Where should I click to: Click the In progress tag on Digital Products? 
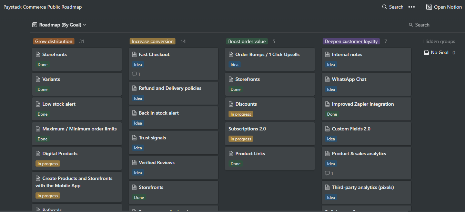pyautogui.click(x=48, y=163)
